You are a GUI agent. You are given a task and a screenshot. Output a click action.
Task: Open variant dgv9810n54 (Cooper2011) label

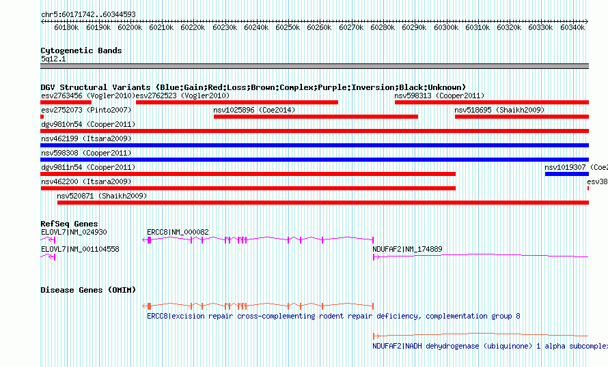click(x=88, y=124)
